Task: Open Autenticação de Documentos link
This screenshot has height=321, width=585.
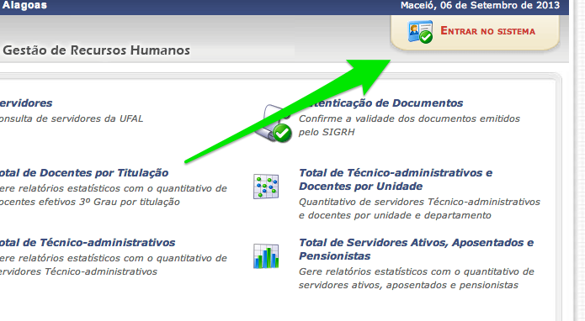Action: (381, 103)
